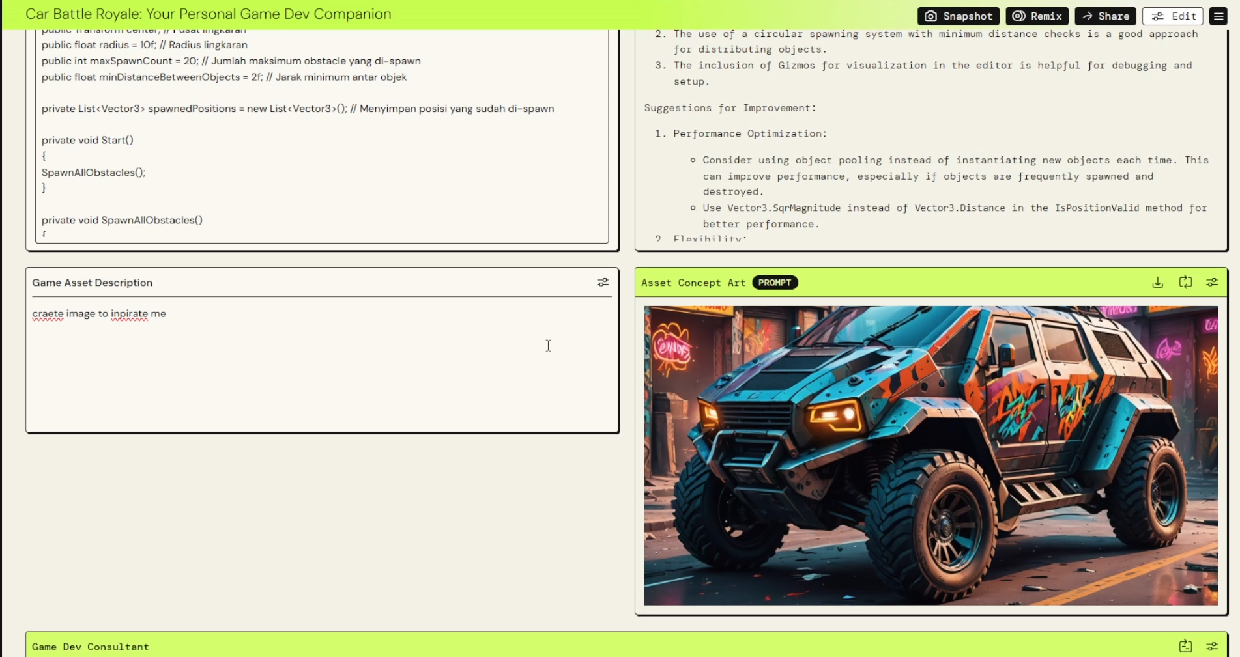Viewport: 1240px width, 657px height.
Task: Copy the Game Dev Consultant output
Action: (x=1185, y=646)
